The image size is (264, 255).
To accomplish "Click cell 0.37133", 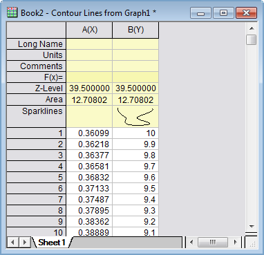I will tap(89, 189).
